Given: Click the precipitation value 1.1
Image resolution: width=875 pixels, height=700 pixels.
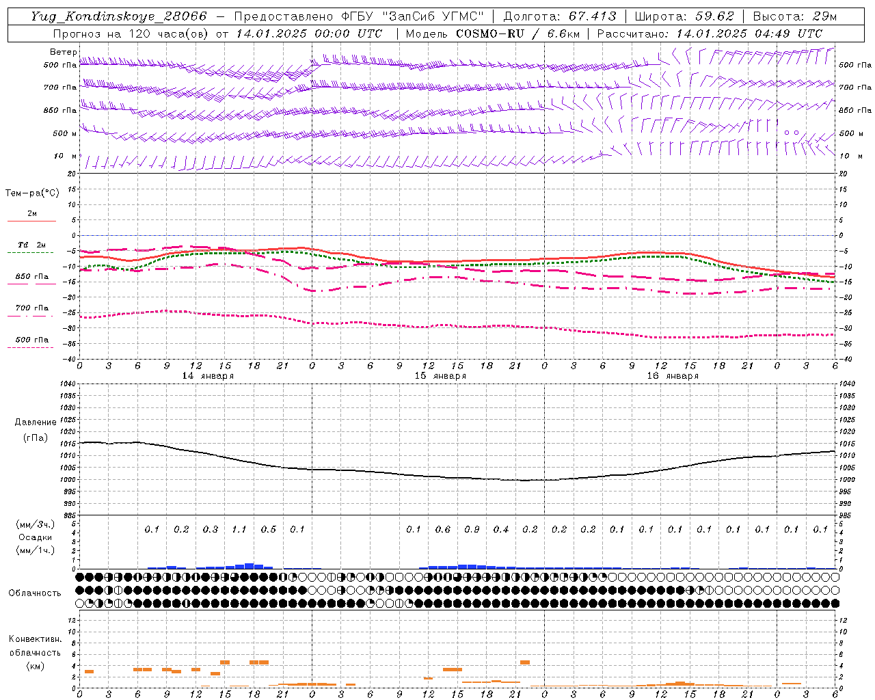Looking at the screenshot, I should tap(239, 529).
